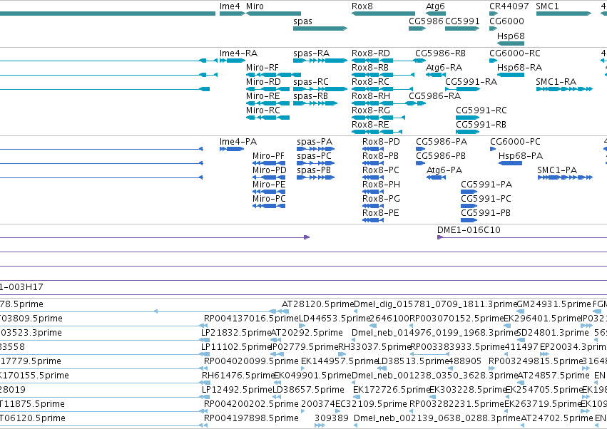This screenshot has width=607, height=429.
Task: Select protein Rox8-PE
Action: coord(381,214)
